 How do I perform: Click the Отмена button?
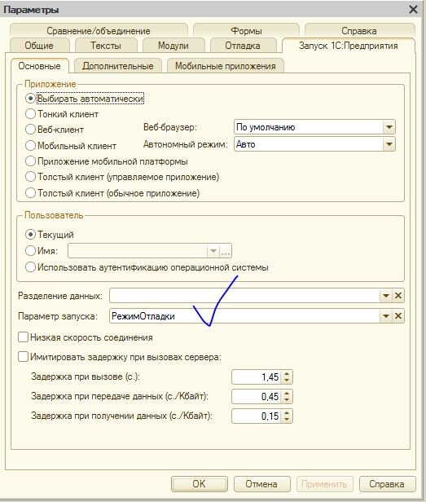pos(261,484)
